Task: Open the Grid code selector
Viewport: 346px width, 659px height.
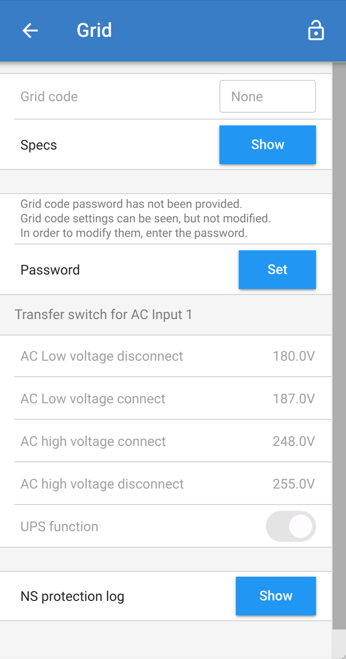Action: 267,96
